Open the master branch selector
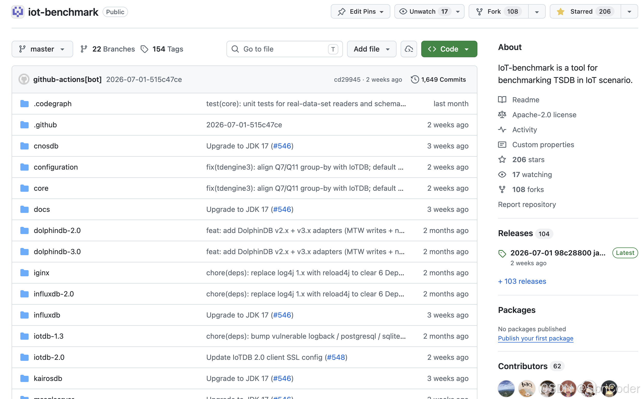 [x=43, y=49]
